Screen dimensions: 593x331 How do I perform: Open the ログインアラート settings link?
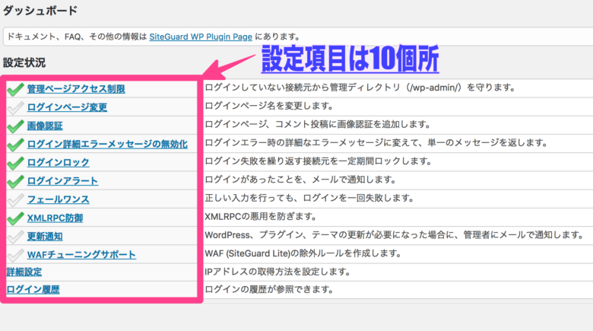tap(62, 181)
